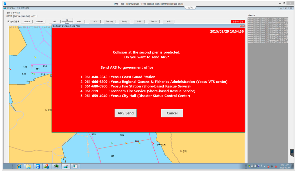
Task: Click the yellow ship marker near 265
Action: [x=140, y=143]
